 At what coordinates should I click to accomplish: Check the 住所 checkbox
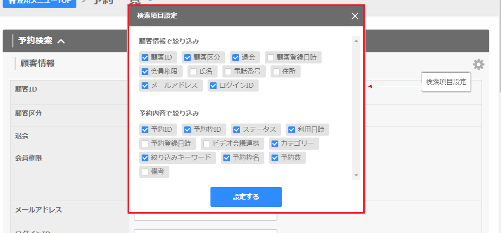coord(276,72)
